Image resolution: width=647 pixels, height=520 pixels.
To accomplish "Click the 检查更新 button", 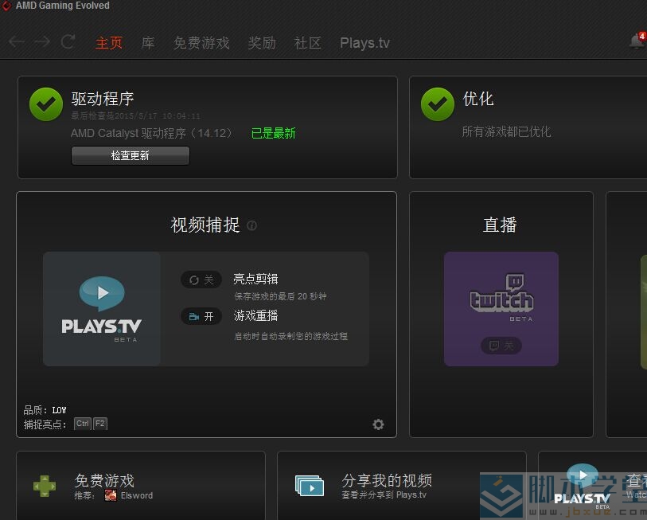I will click(131, 155).
